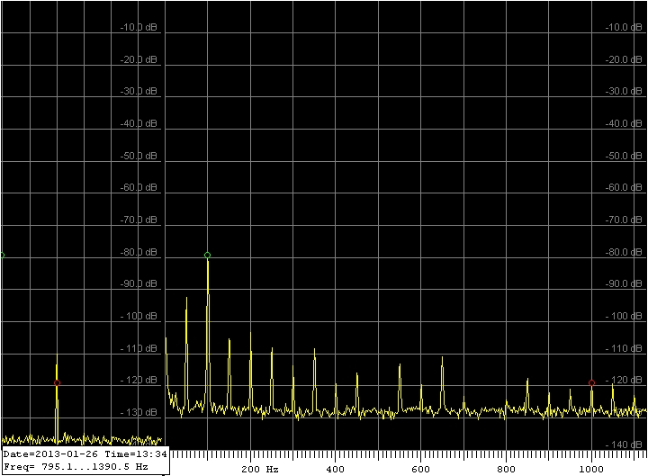Click the red marker at 1000 Hz
This screenshot has width=648, height=476.
click(x=591, y=383)
